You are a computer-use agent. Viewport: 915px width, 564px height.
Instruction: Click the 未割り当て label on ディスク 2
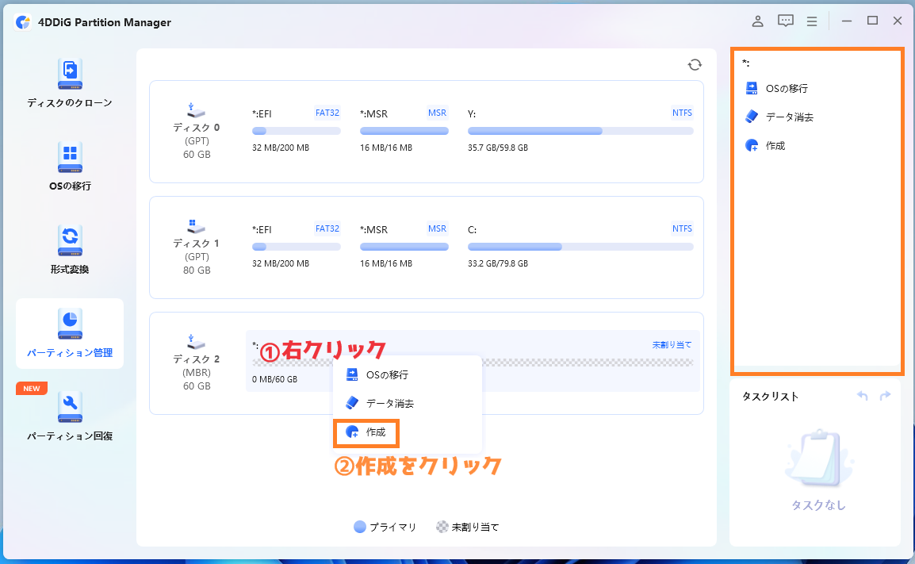pyautogui.click(x=672, y=345)
